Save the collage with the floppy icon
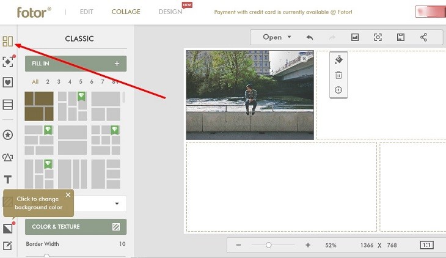446x258 pixels. point(401,37)
